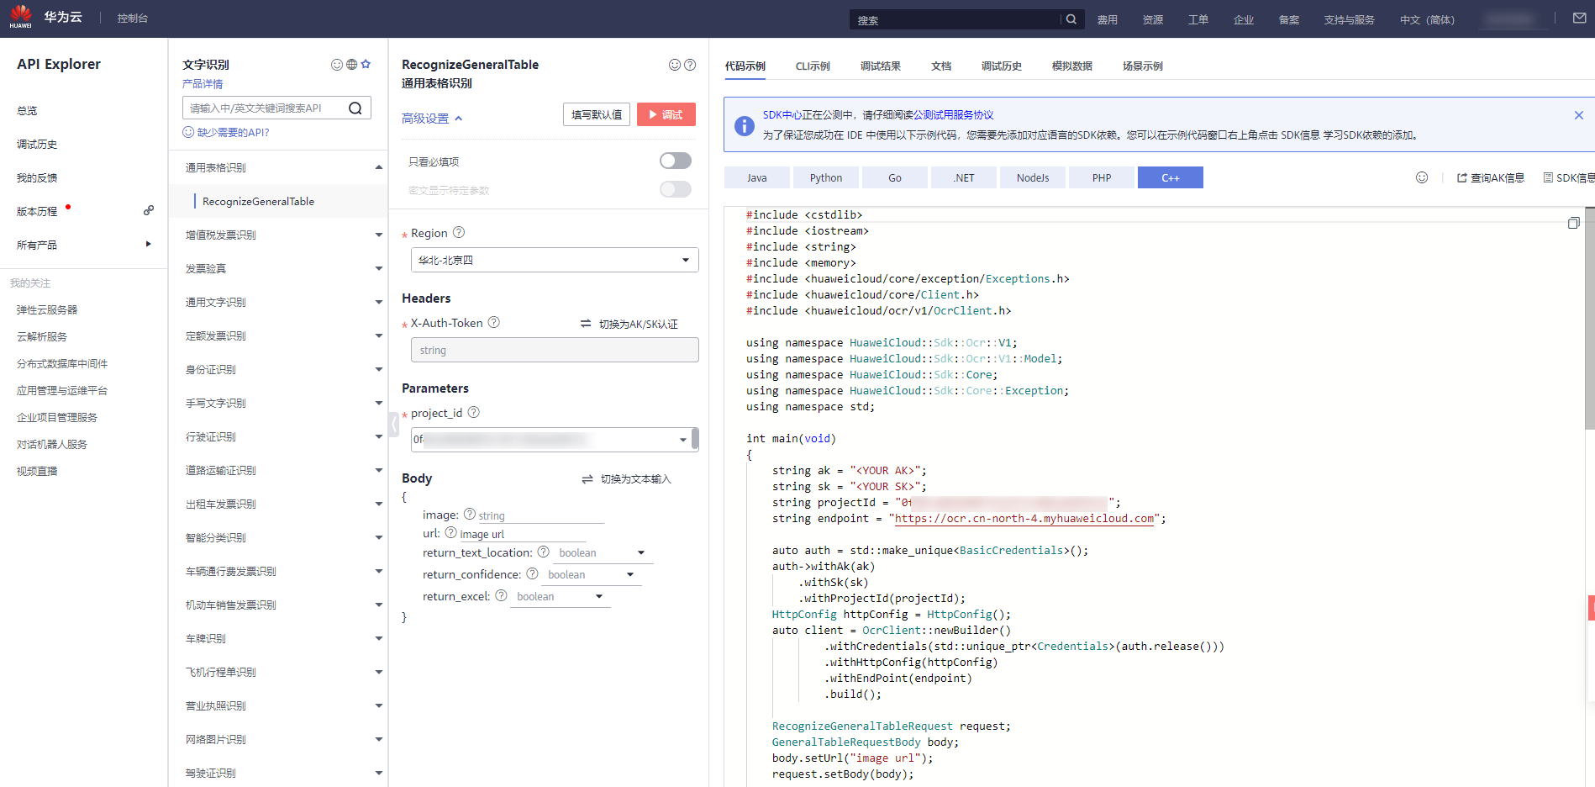The image size is (1595, 787).
Task: Open 控制台 in the top bar
Action: [x=132, y=18]
